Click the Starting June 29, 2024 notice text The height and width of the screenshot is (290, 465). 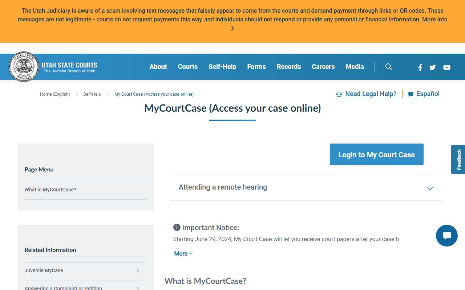coord(286,239)
